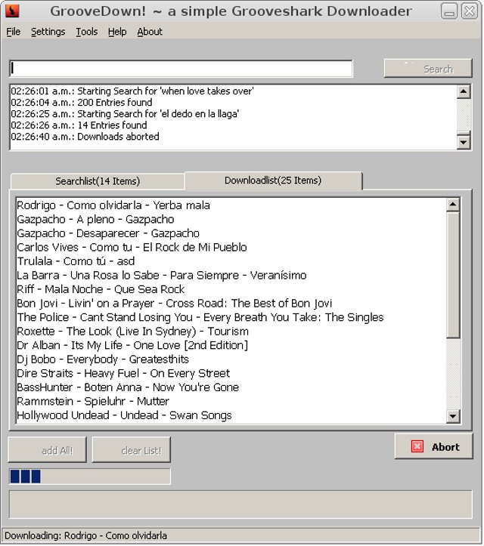Click log line 'Starting Search for when love takes over'
Viewport: 484px width, 546px height.
point(132,91)
